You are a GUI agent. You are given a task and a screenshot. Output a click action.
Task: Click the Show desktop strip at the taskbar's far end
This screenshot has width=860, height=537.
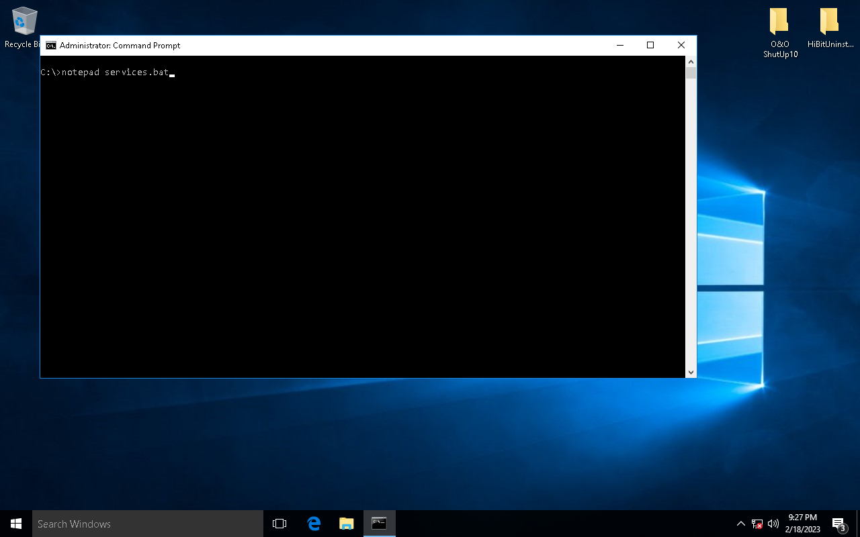pyautogui.click(x=858, y=524)
